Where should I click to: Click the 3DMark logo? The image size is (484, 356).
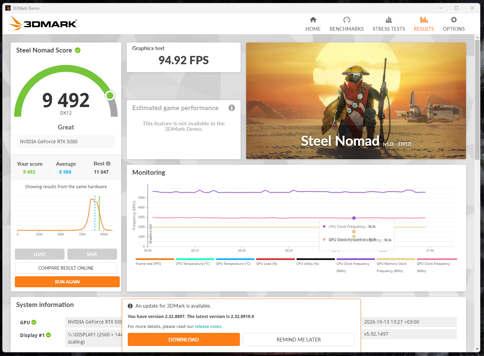pos(43,23)
